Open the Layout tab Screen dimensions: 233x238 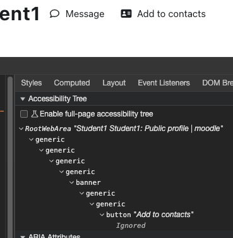point(114,83)
